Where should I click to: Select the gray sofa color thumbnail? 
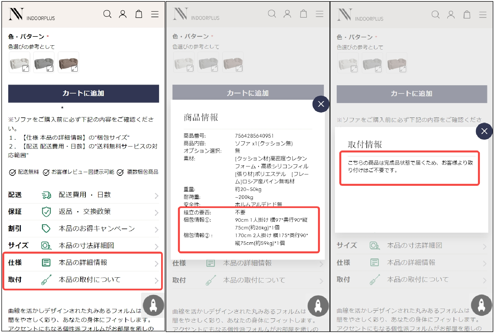coord(44,62)
